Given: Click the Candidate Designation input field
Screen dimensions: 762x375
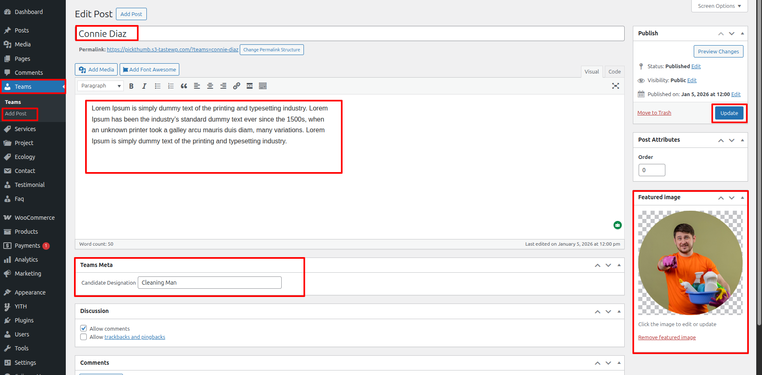Looking at the screenshot, I should pos(209,283).
